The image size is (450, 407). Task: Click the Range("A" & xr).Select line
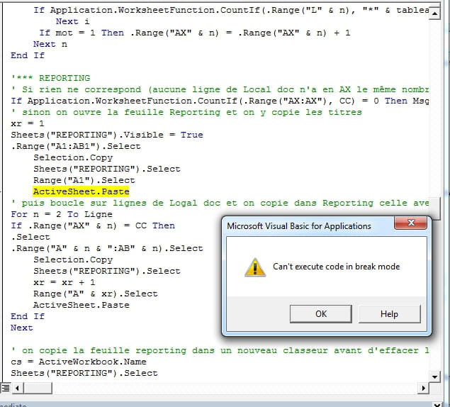96,294
